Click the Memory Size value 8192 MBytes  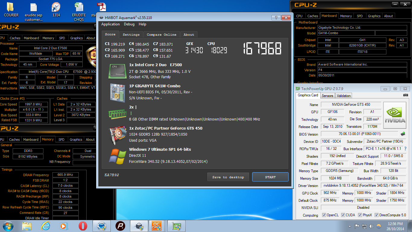[28, 156]
